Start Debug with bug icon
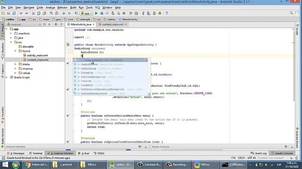The image size is (302, 169). click(102, 13)
